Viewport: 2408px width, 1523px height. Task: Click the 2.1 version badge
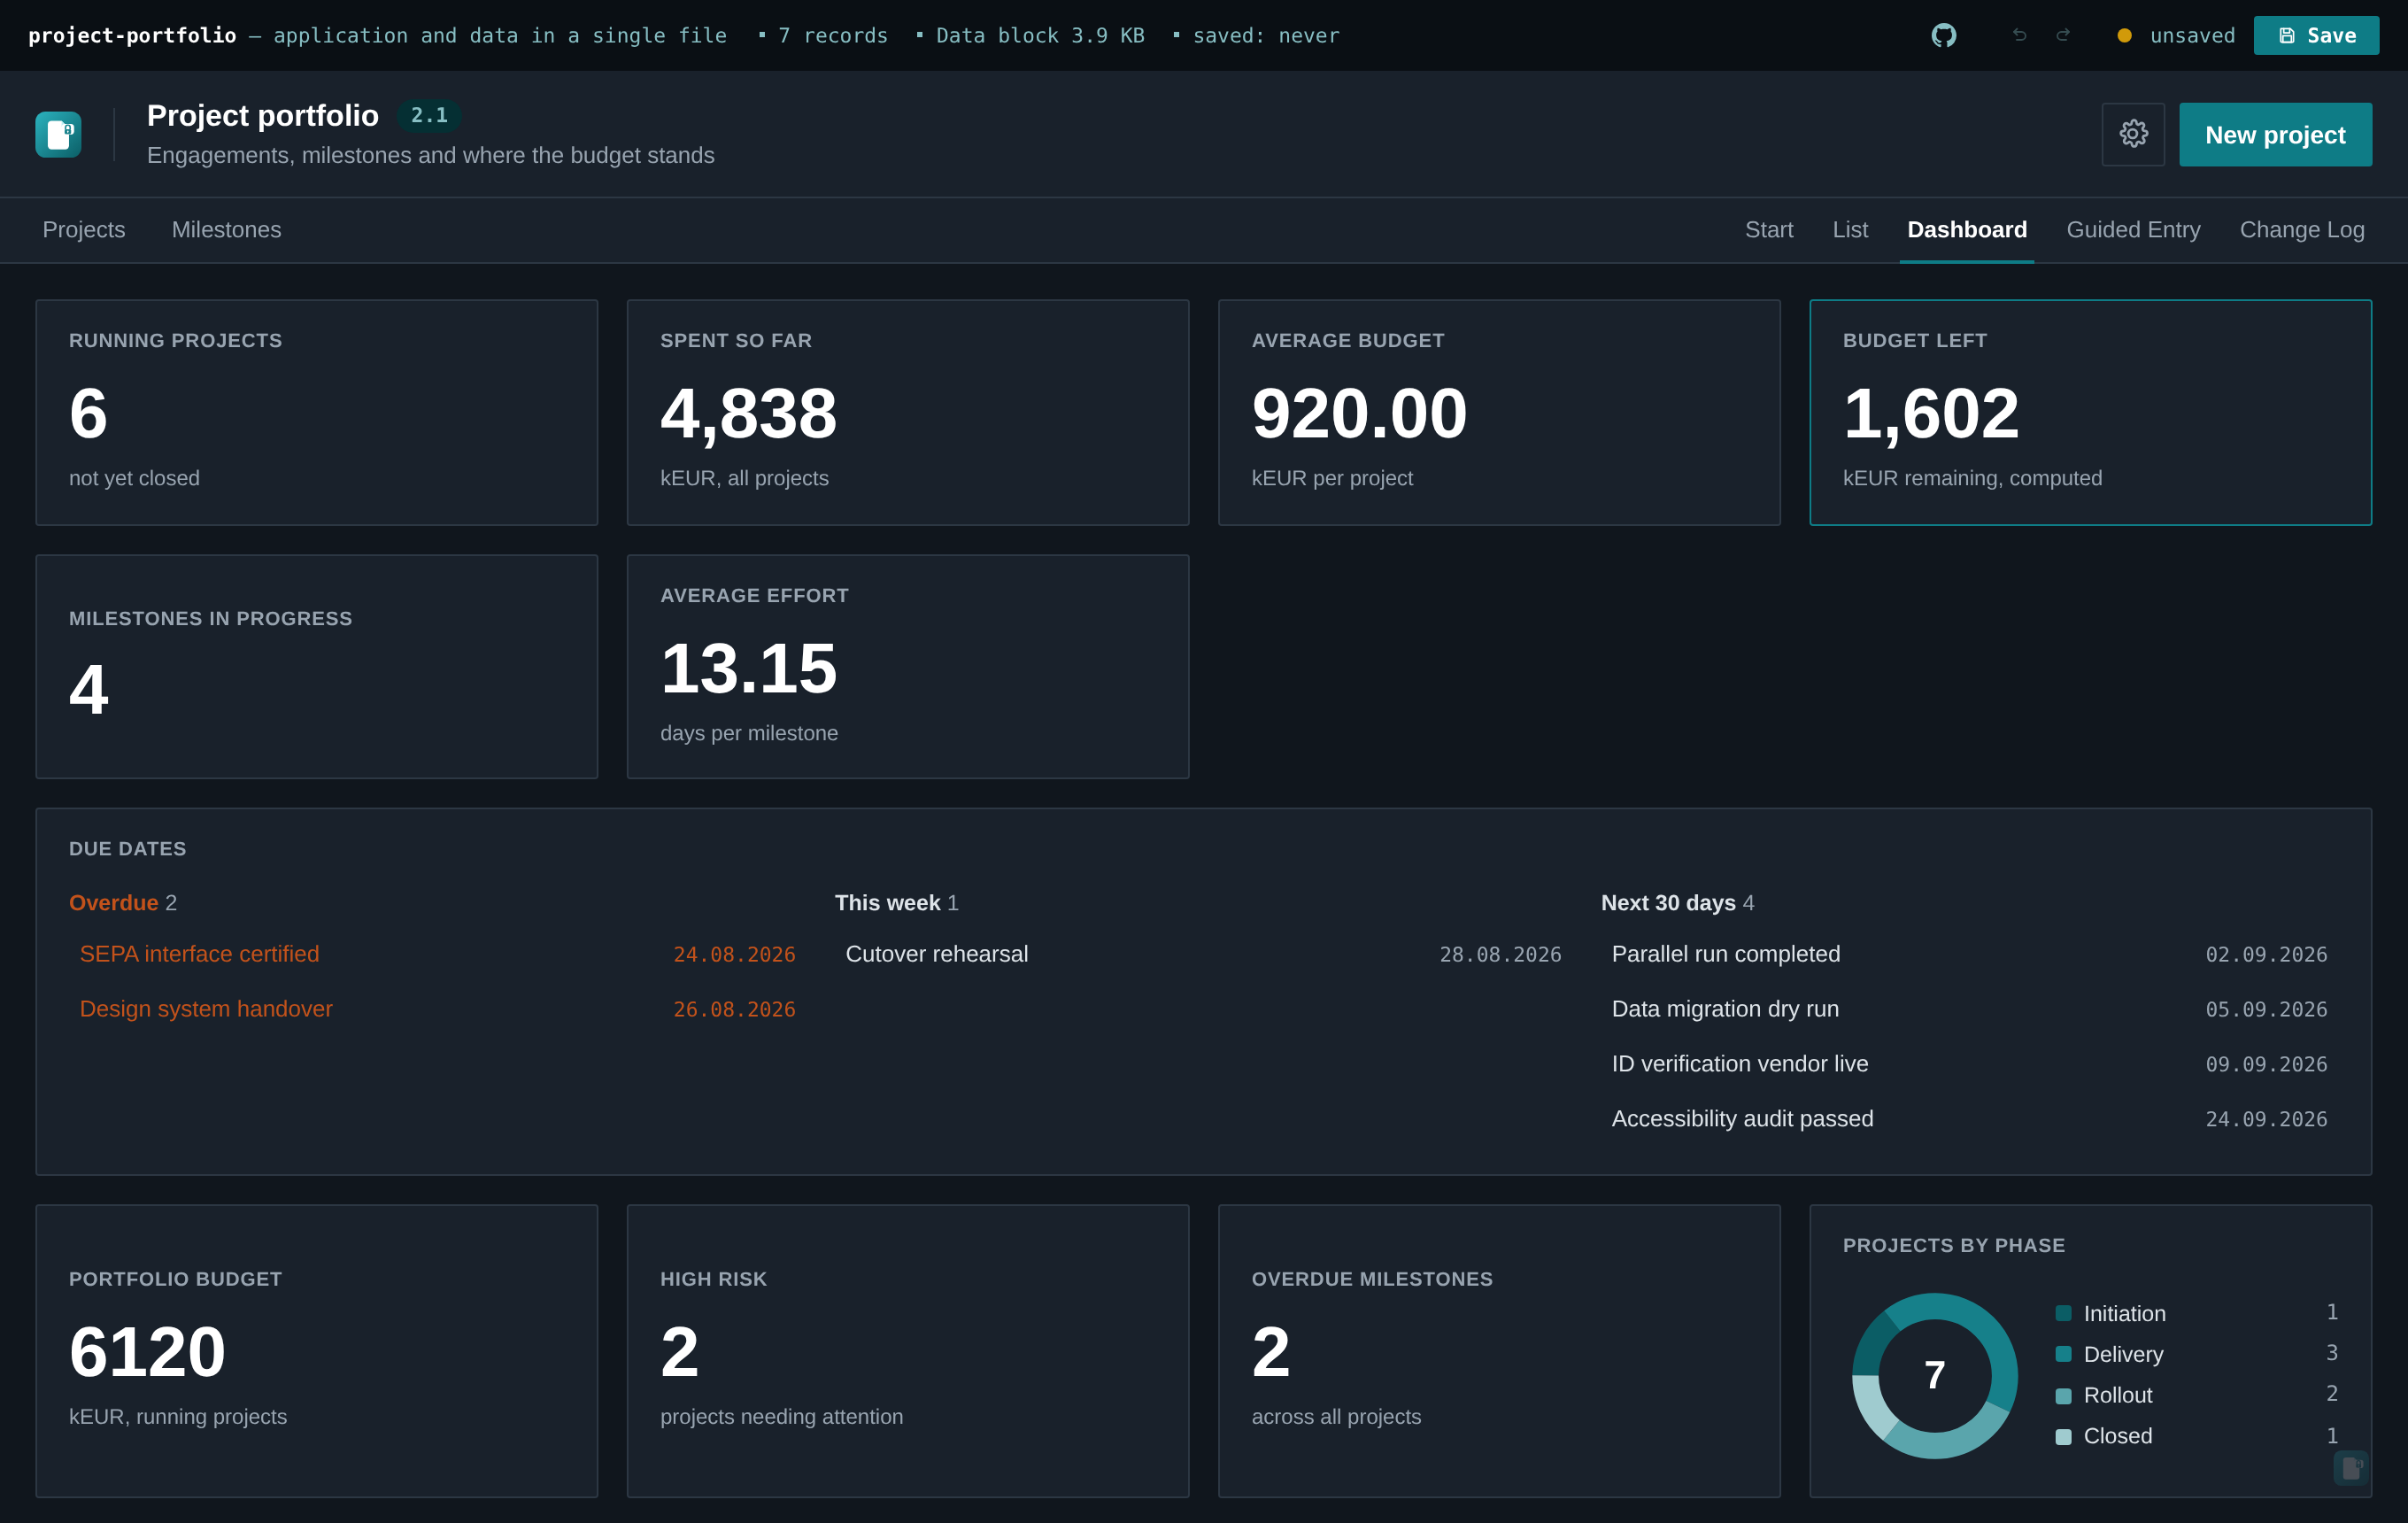tap(429, 116)
